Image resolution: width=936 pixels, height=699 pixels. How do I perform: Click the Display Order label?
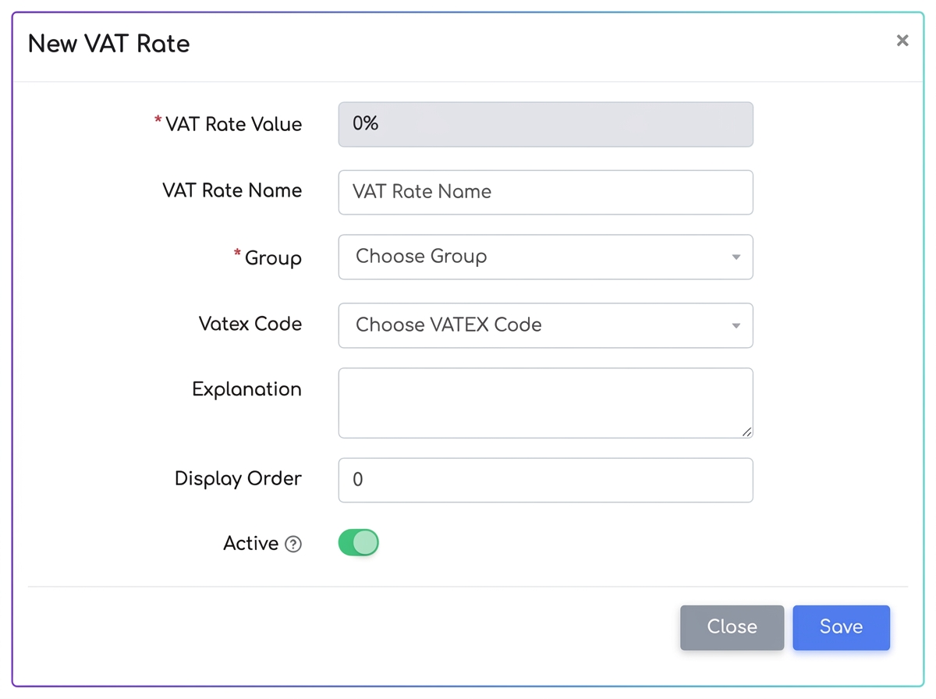pyautogui.click(x=238, y=478)
